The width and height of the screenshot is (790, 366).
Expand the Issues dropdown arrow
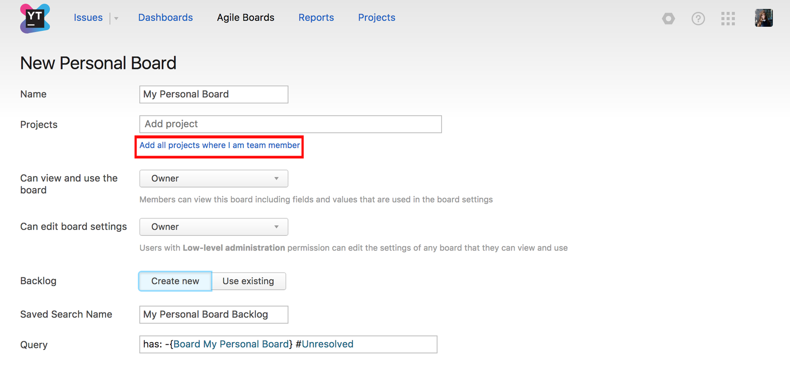[116, 18]
